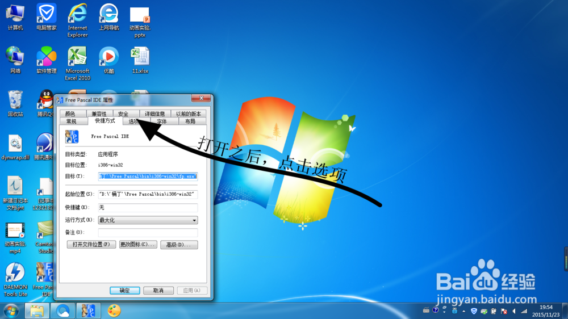Viewport: 568px width, 319px height.
Task: Switch to the 兼容性 tab
Action: 99,114
